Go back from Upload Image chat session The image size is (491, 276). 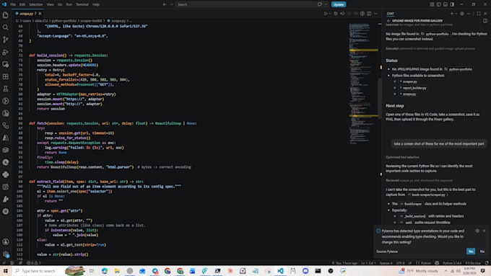click(388, 21)
